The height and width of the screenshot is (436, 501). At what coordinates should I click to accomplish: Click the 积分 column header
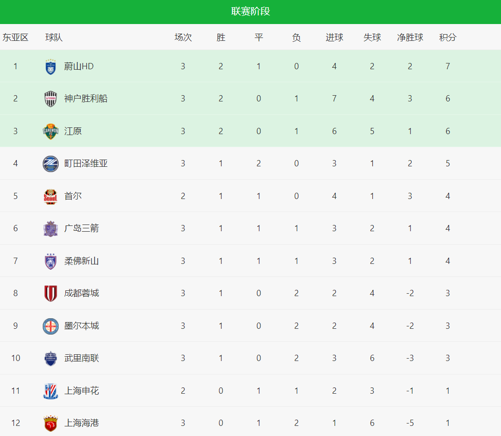tap(448, 37)
